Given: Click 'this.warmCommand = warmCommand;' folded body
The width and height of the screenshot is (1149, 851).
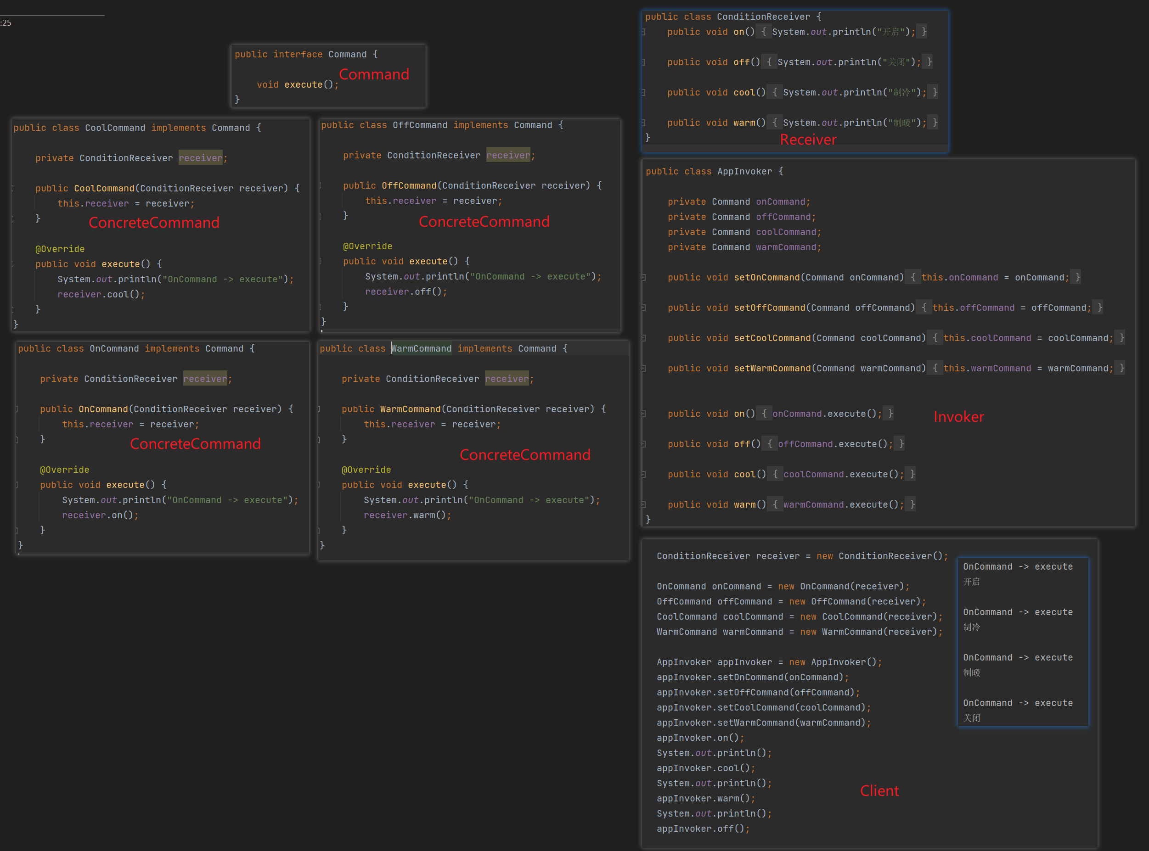Looking at the screenshot, I should (1028, 369).
